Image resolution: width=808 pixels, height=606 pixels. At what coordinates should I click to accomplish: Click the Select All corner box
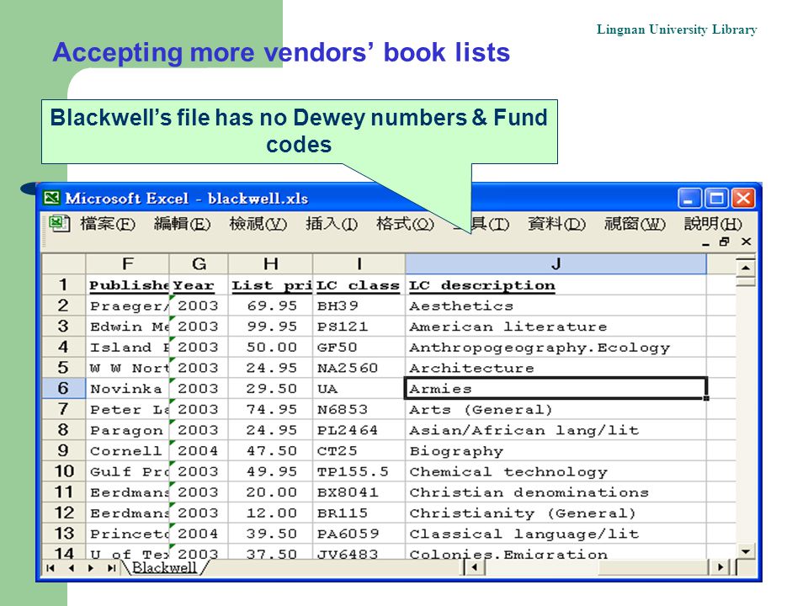63,263
